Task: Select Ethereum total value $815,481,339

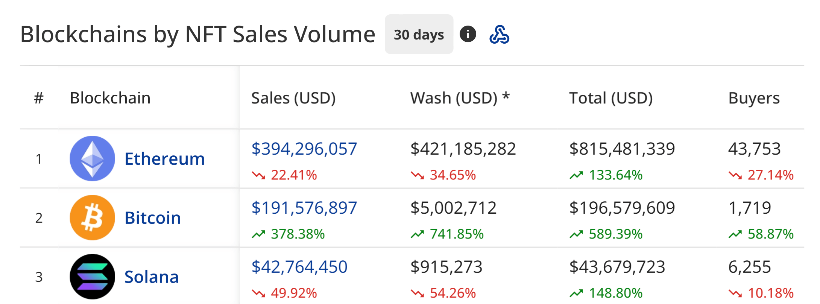Action: tap(622, 149)
